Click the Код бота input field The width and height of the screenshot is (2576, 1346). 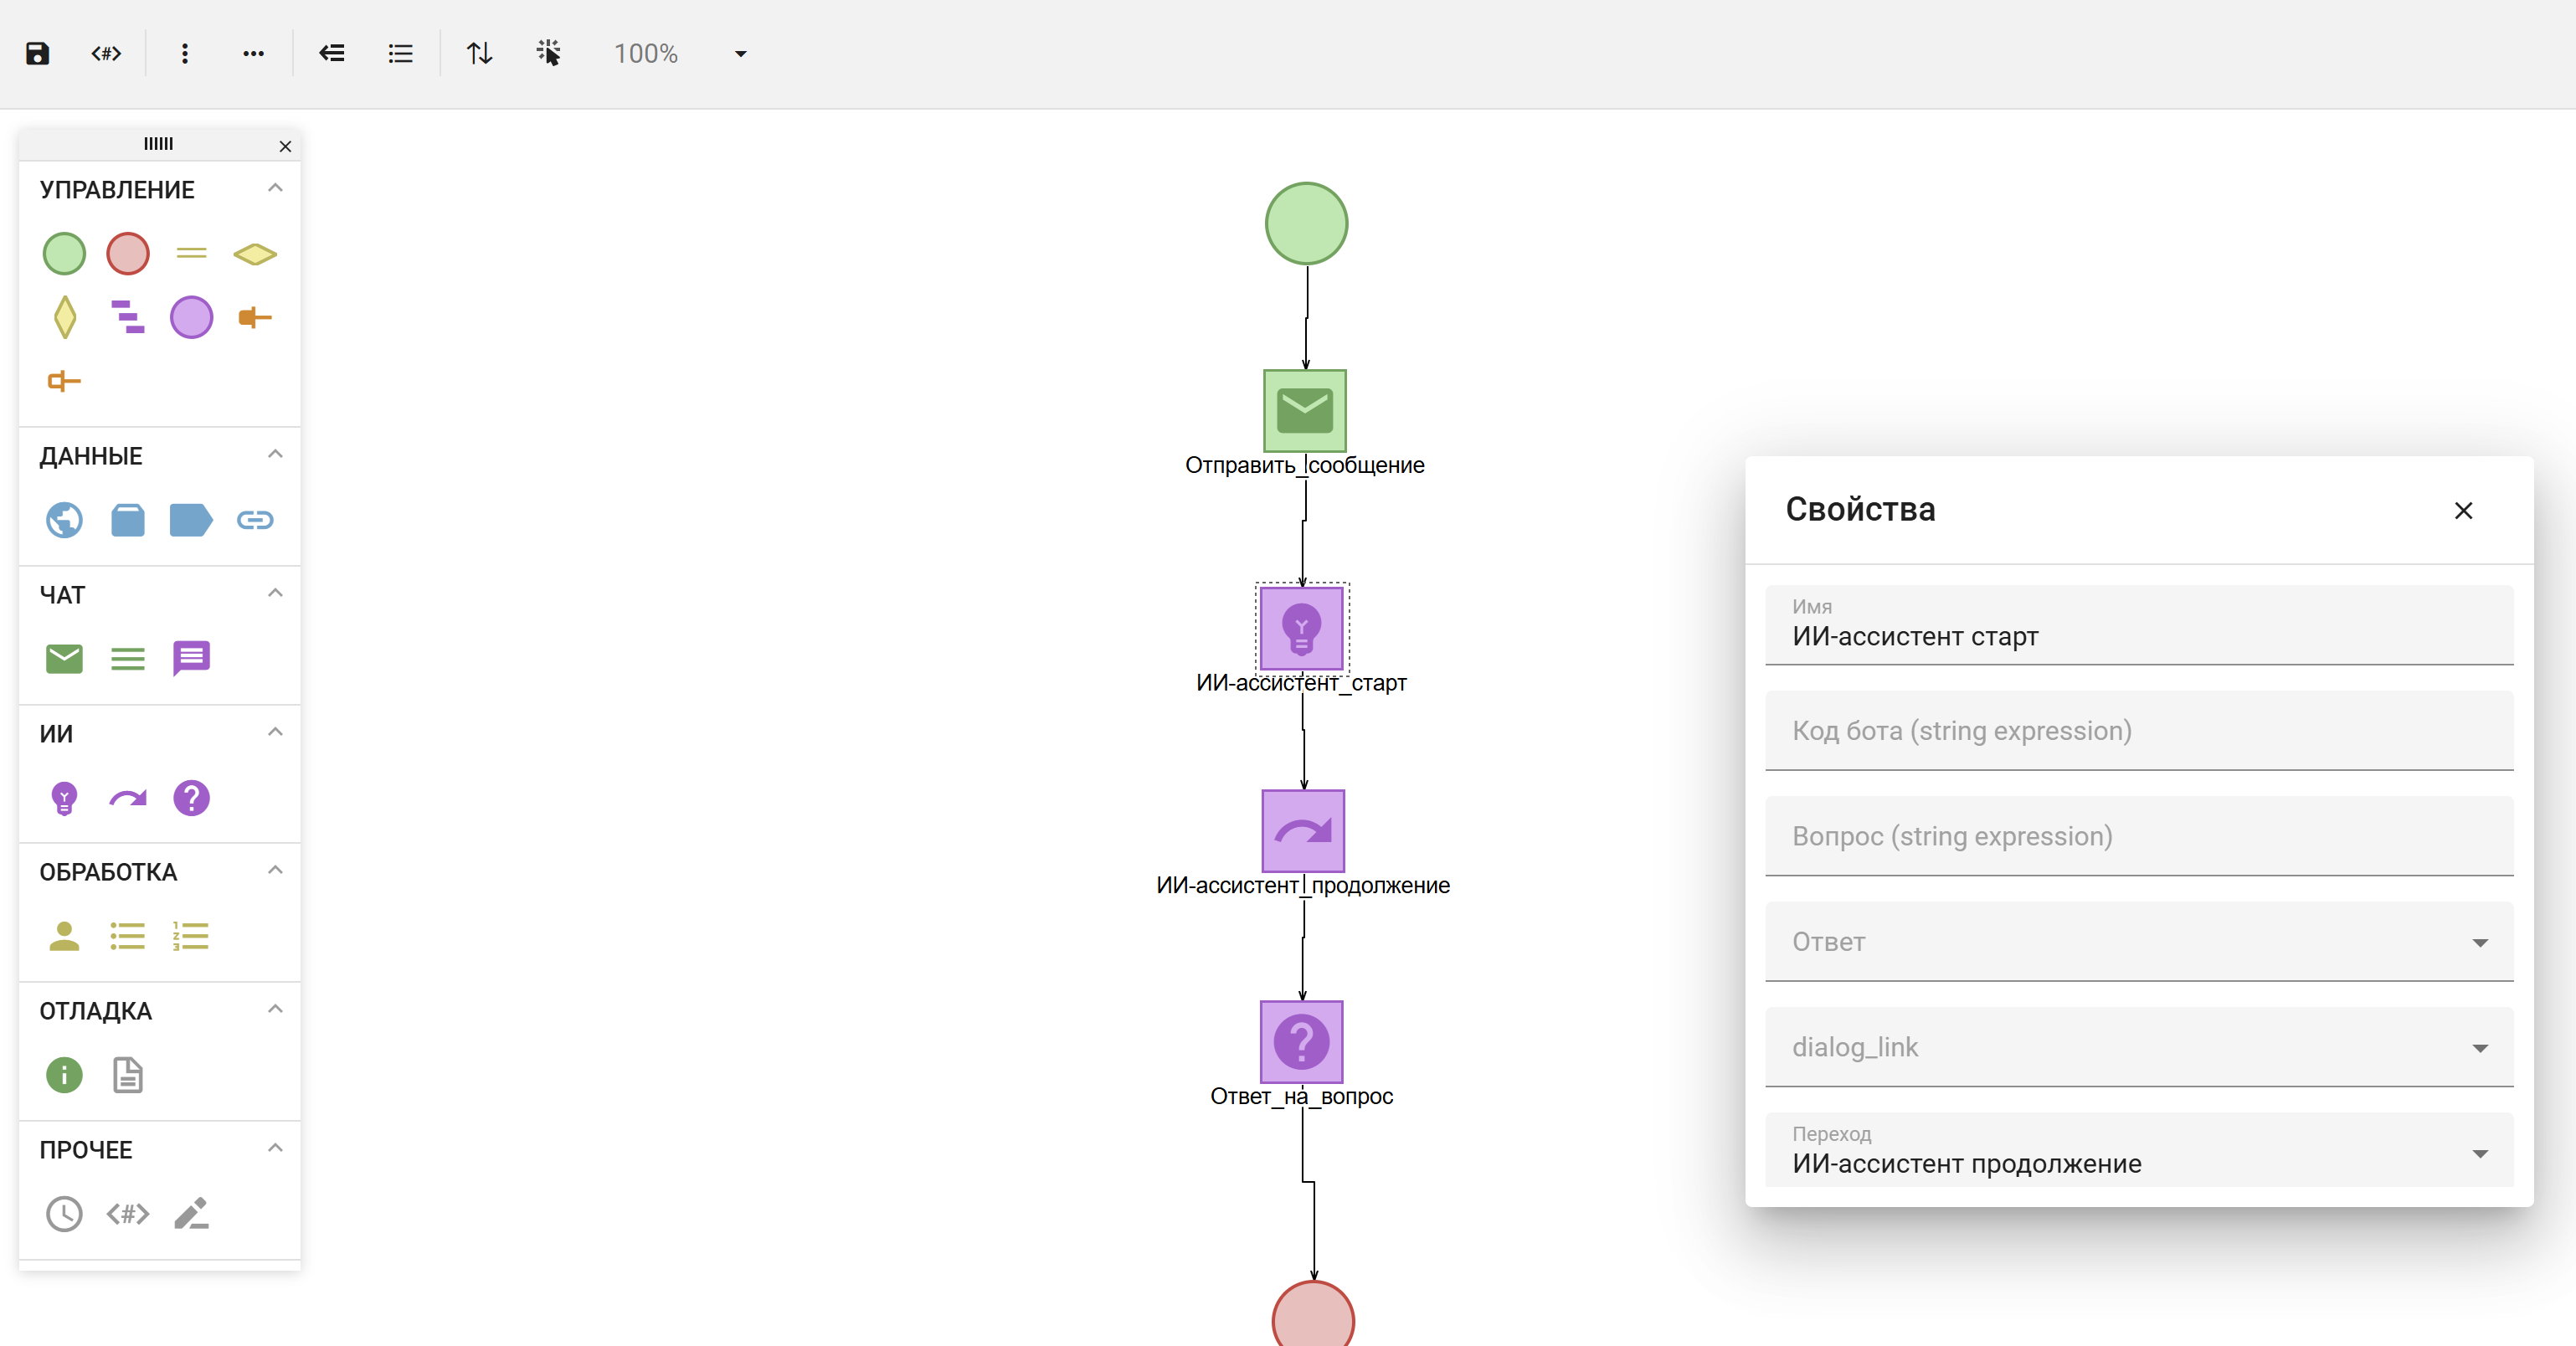click(x=2138, y=731)
